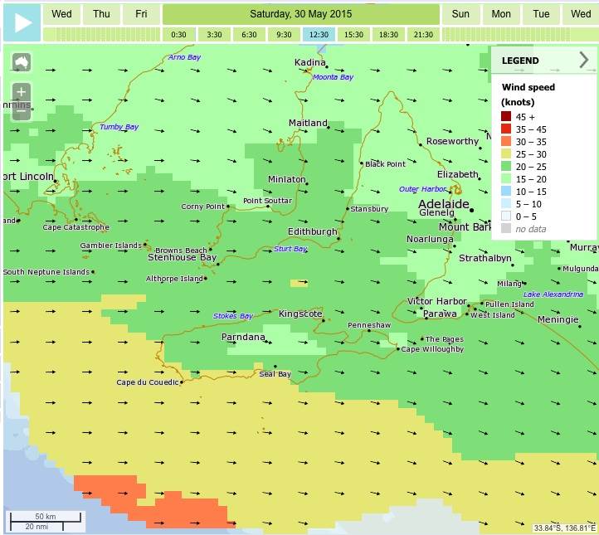Image resolution: width=599 pixels, height=535 pixels.
Task: Zoom out with the minus button
Action: pos(21,111)
